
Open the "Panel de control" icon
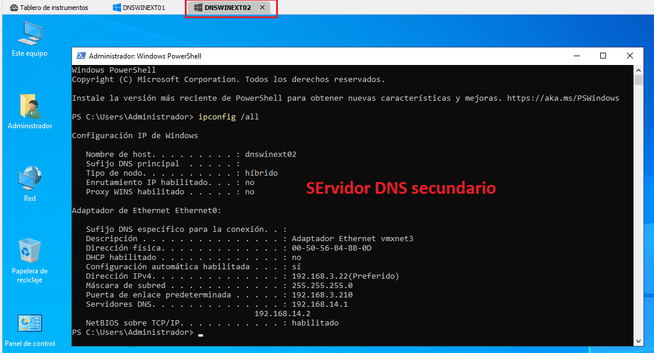(29, 323)
